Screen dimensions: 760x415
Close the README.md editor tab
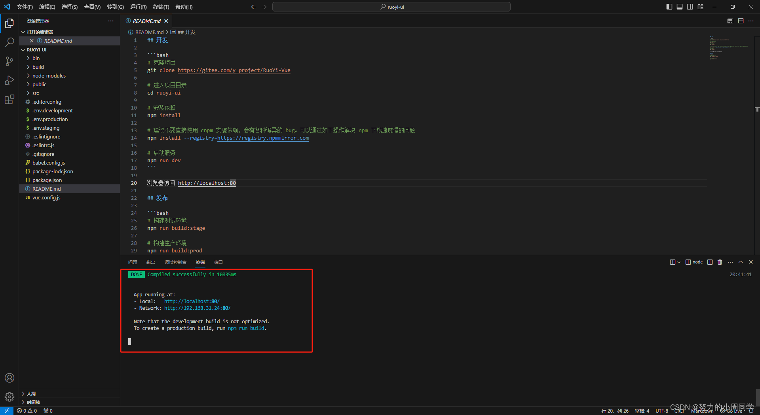[x=166, y=21]
